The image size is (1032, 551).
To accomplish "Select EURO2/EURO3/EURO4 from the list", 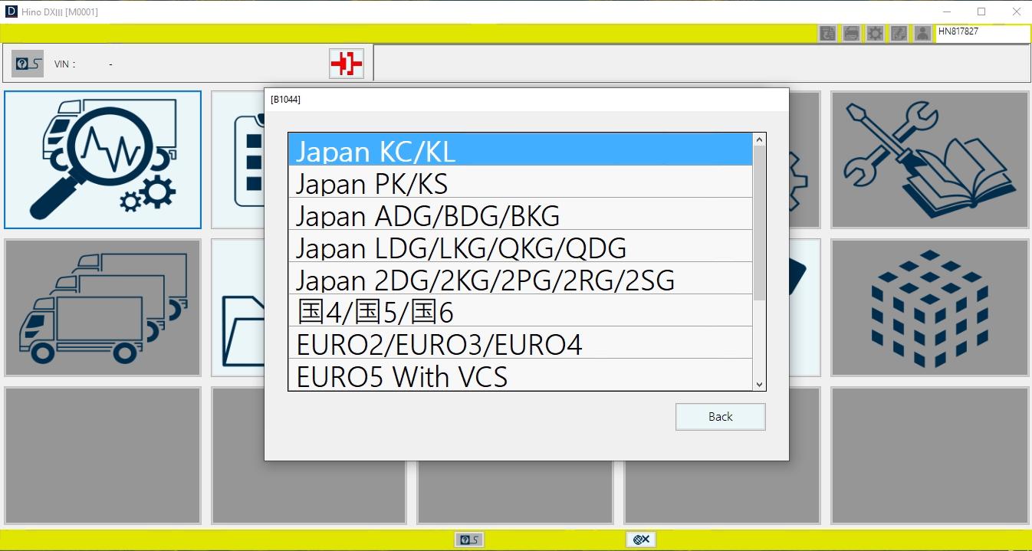I will [521, 343].
